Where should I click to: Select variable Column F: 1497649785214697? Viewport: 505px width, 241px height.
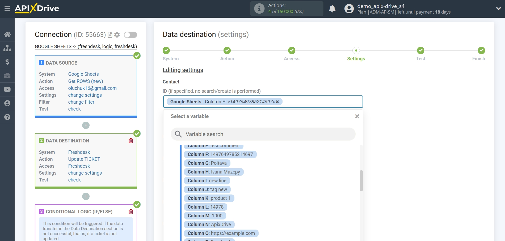click(220, 154)
